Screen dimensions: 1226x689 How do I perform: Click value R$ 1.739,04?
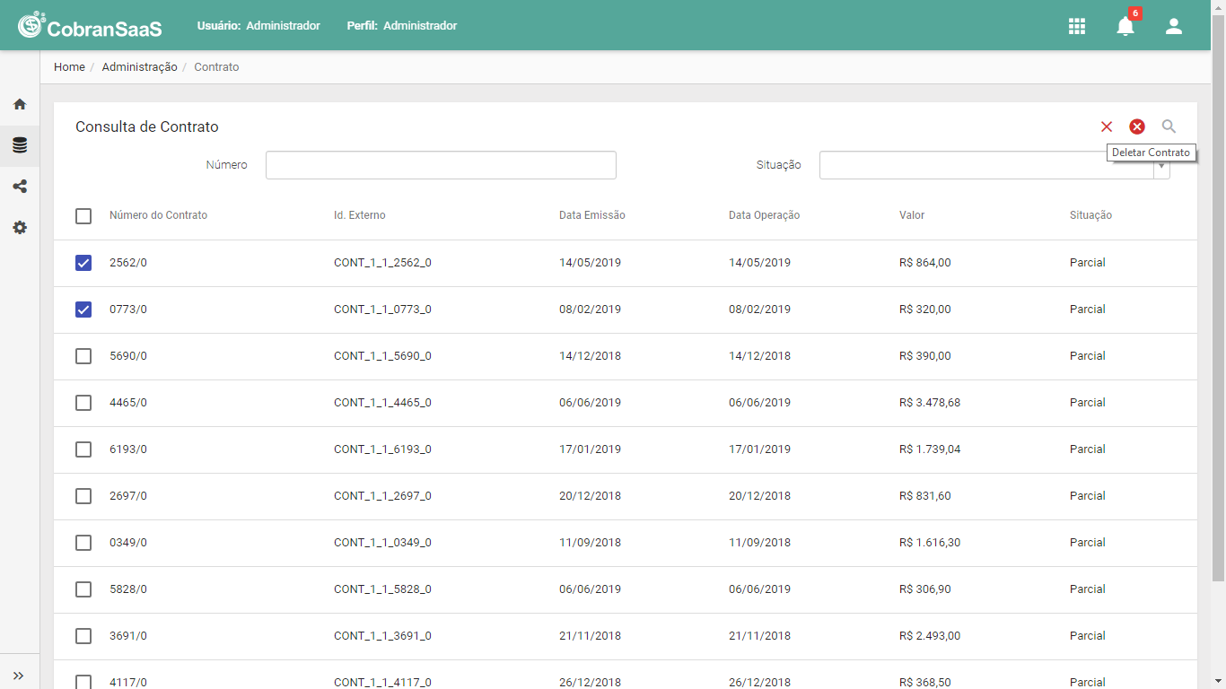[x=930, y=449]
